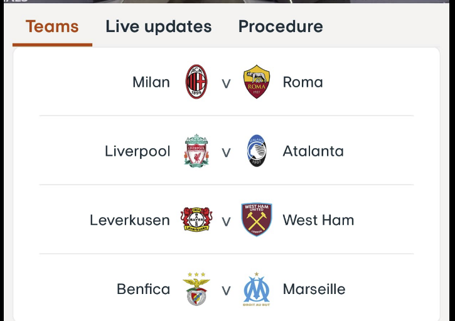Click the AC Milan club crest
The image size is (455, 321).
(196, 82)
